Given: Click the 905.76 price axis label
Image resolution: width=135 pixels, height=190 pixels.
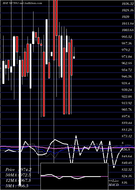Looking at the screenshot, I should click(x=127, y=110).
